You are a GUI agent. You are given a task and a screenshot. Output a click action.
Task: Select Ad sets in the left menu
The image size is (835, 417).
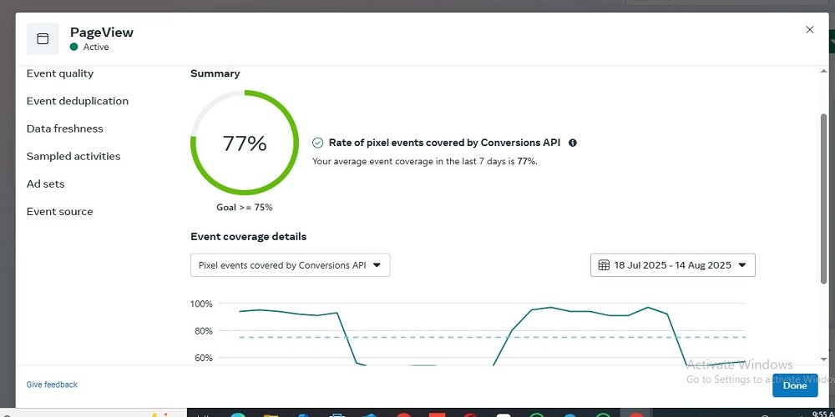click(46, 183)
